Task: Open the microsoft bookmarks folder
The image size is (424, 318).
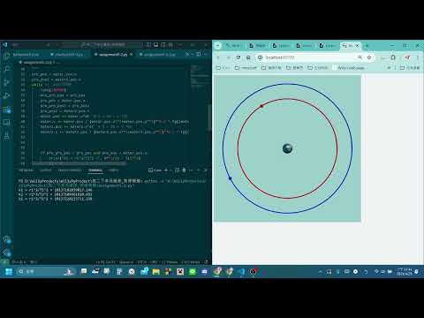Action: click(x=246, y=68)
